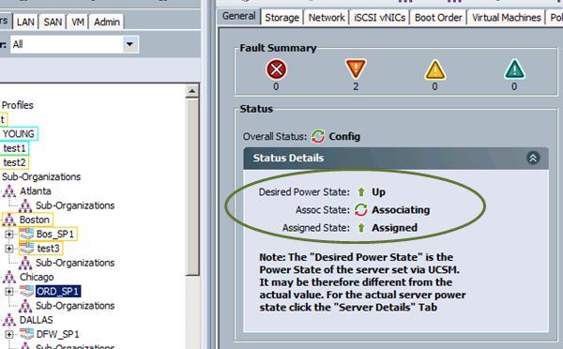The image size is (563, 349).
Task: Click the Chicago organization icon
Action: pyautogui.click(x=9, y=277)
